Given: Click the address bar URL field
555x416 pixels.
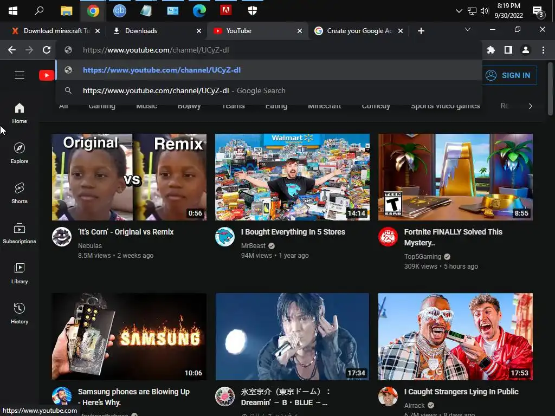Looking at the screenshot, I should [x=268, y=50].
